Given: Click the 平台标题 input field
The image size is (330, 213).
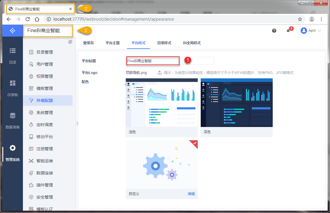Looking at the screenshot, I should point(170,61).
